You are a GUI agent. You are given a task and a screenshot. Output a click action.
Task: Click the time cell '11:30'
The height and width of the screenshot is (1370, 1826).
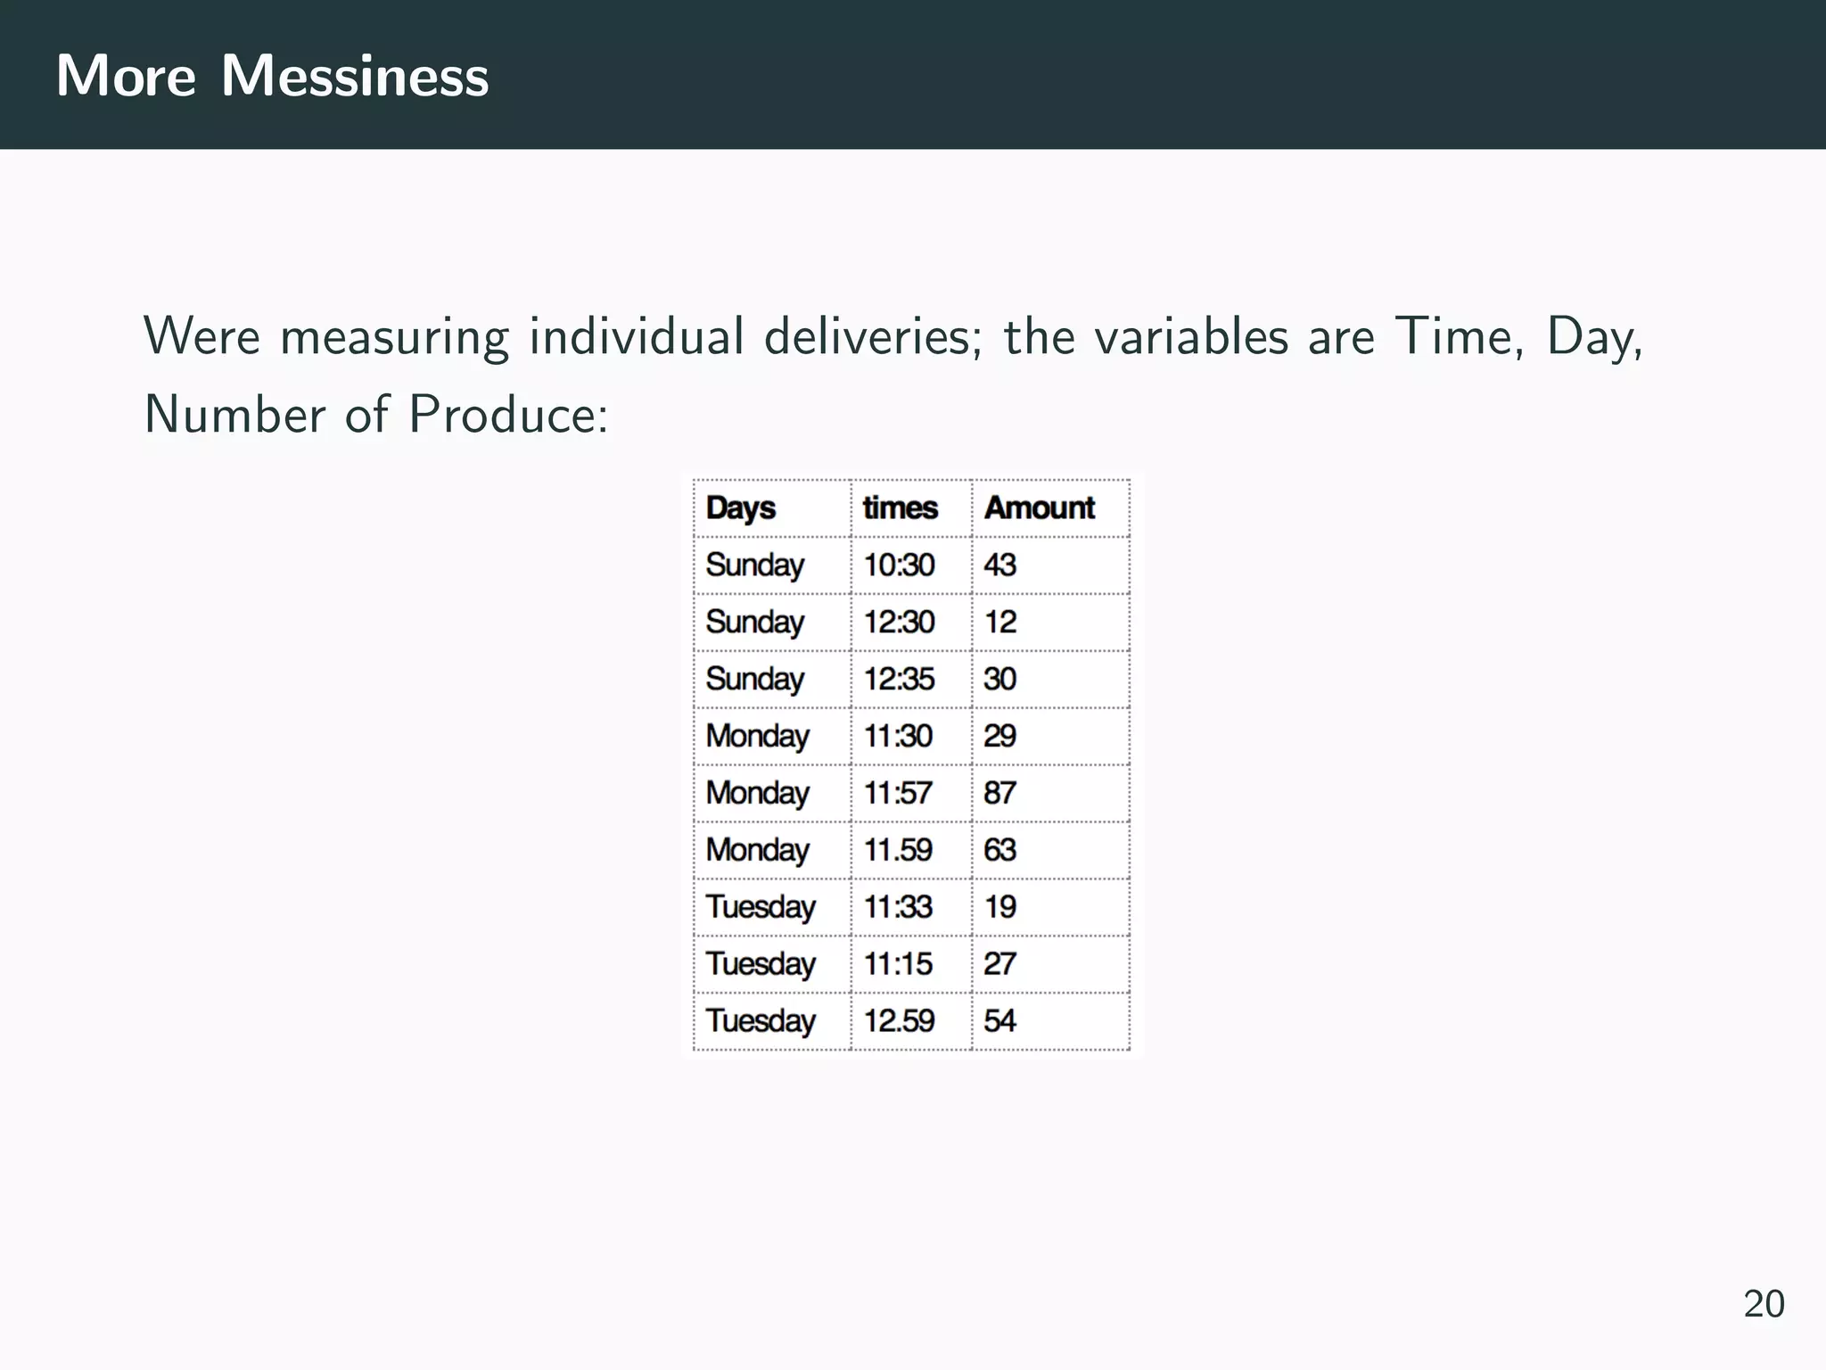tap(911, 737)
